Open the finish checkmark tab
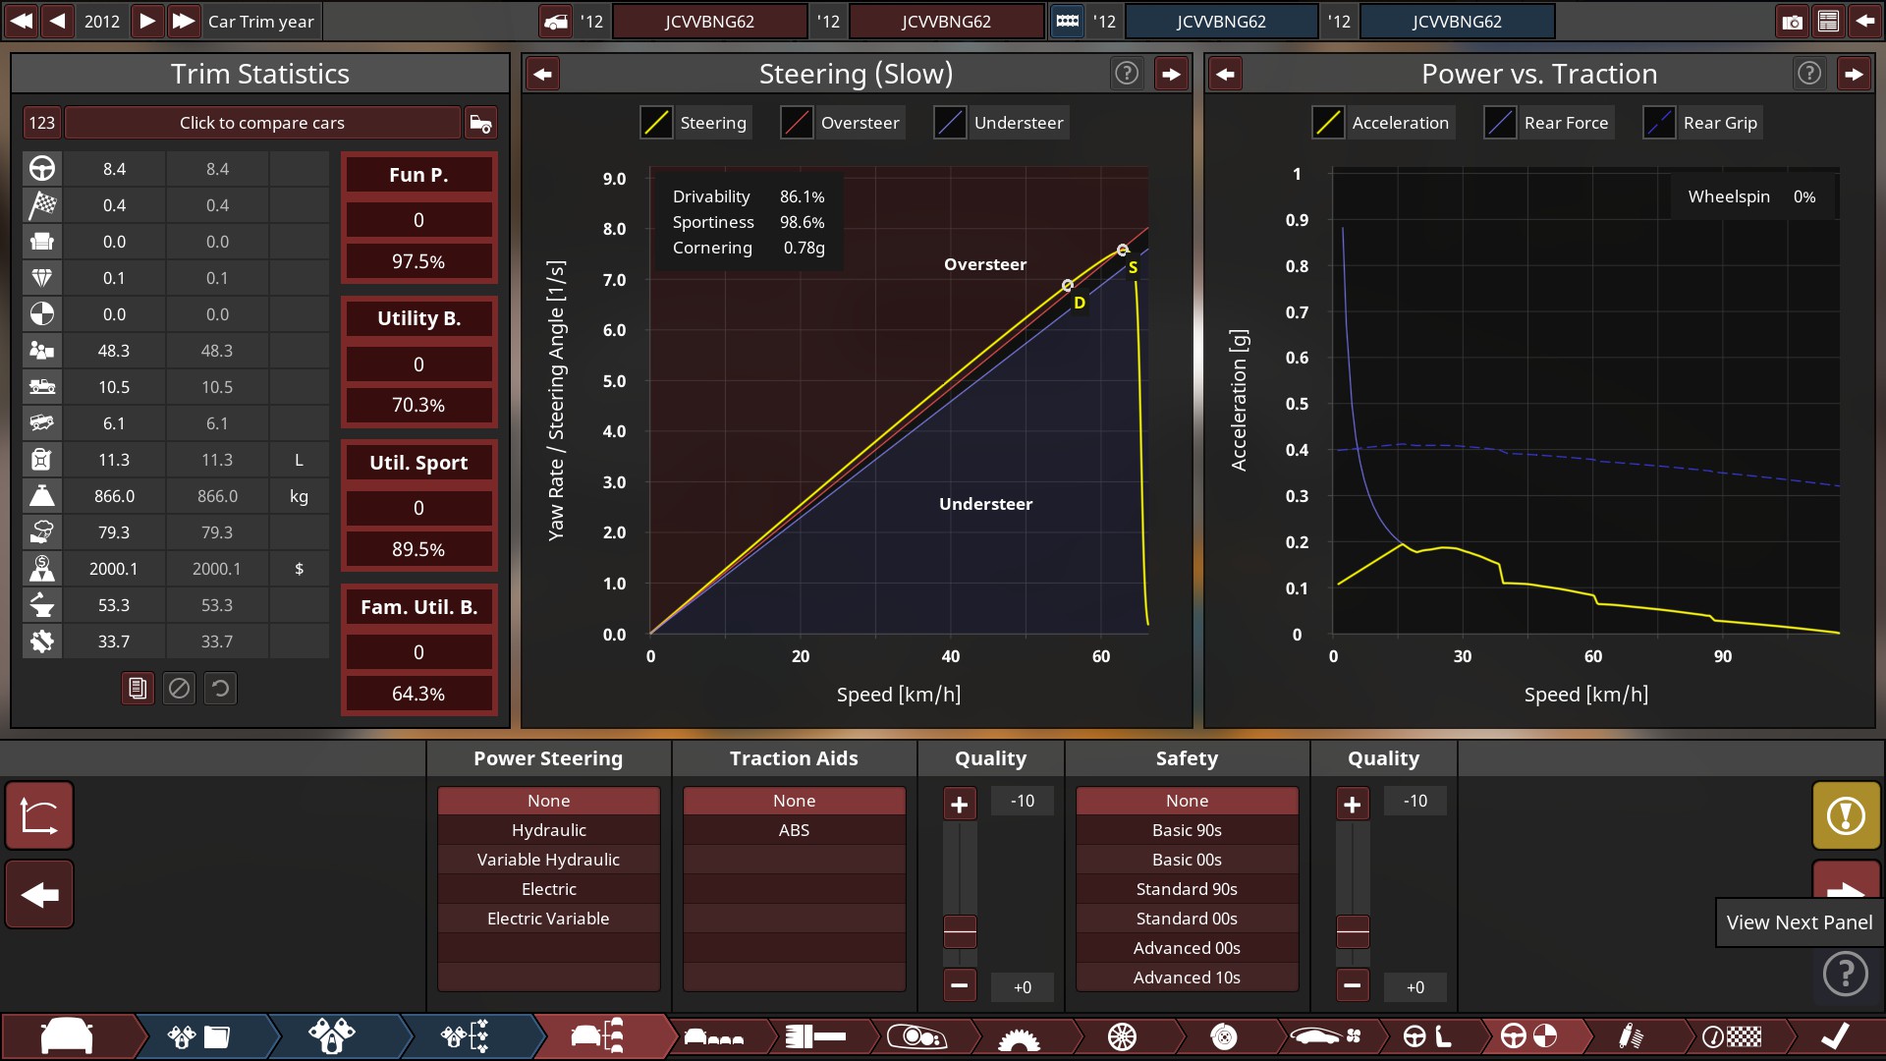Image resolution: width=1886 pixels, height=1061 pixels. pyautogui.click(x=1834, y=1036)
